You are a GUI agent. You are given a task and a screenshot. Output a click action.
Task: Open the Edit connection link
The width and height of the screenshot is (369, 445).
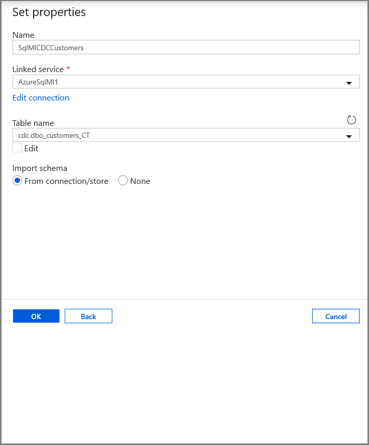click(x=41, y=97)
